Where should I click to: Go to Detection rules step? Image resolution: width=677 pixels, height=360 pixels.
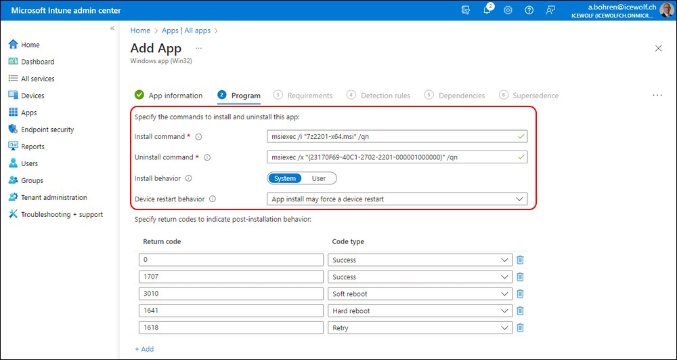pyautogui.click(x=378, y=95)
